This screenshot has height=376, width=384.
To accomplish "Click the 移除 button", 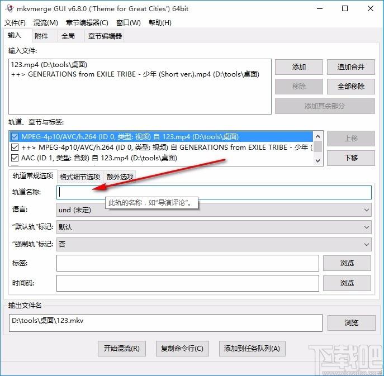I will [x=299, y=87].
